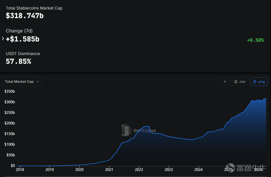
Task: Click the chart peak near 2022
Action: tap(147, 126)
